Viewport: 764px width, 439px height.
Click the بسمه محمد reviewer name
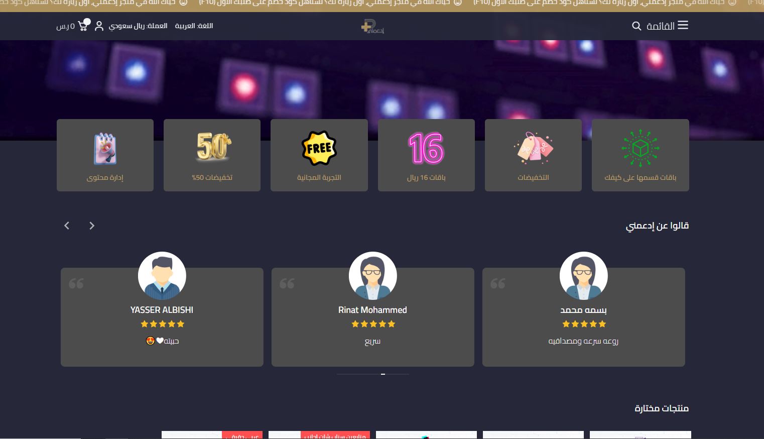click(583, 310)
